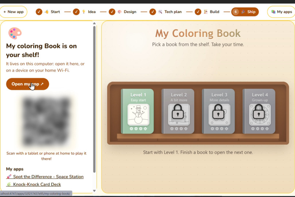Screen dimensions: 295x197
Task: Click the Build step checkmark icon
Action: [x=198, y=12]
